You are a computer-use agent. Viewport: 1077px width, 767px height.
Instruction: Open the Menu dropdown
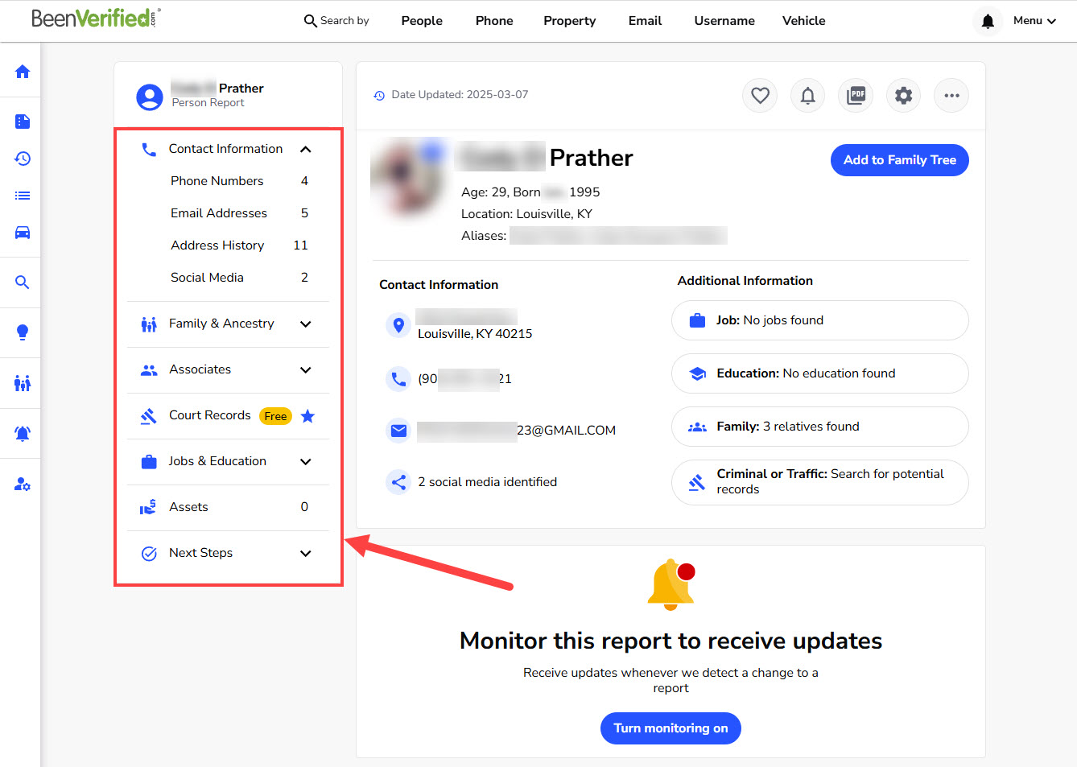(1034, 21)
